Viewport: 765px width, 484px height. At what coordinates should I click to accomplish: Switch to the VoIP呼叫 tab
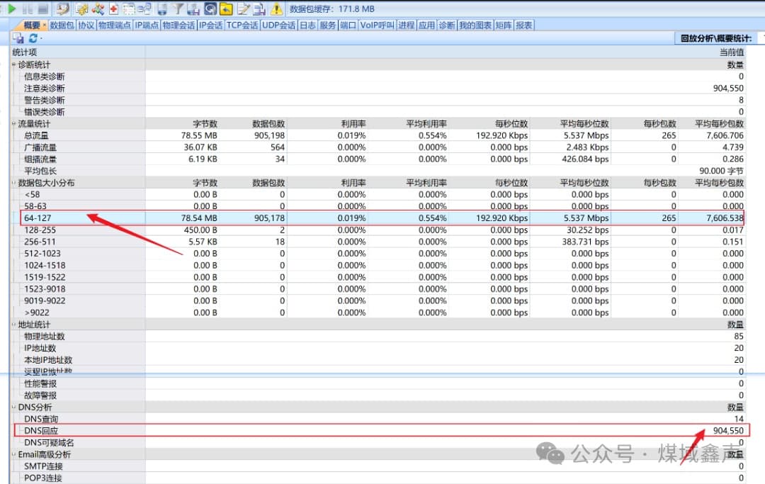click(377, 25)
